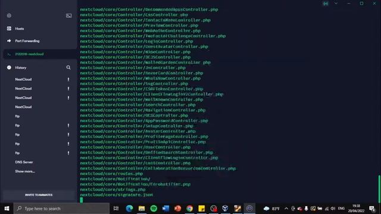Open a new local terminal from sidebar icon
Image resolution: width=381 pixels, height=214 pixels.
pos(69,16)
